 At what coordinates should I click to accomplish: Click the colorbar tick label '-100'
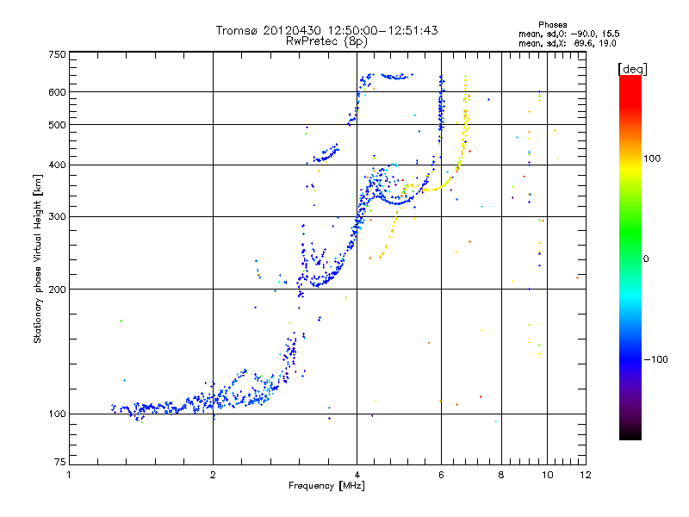[655, 359]
